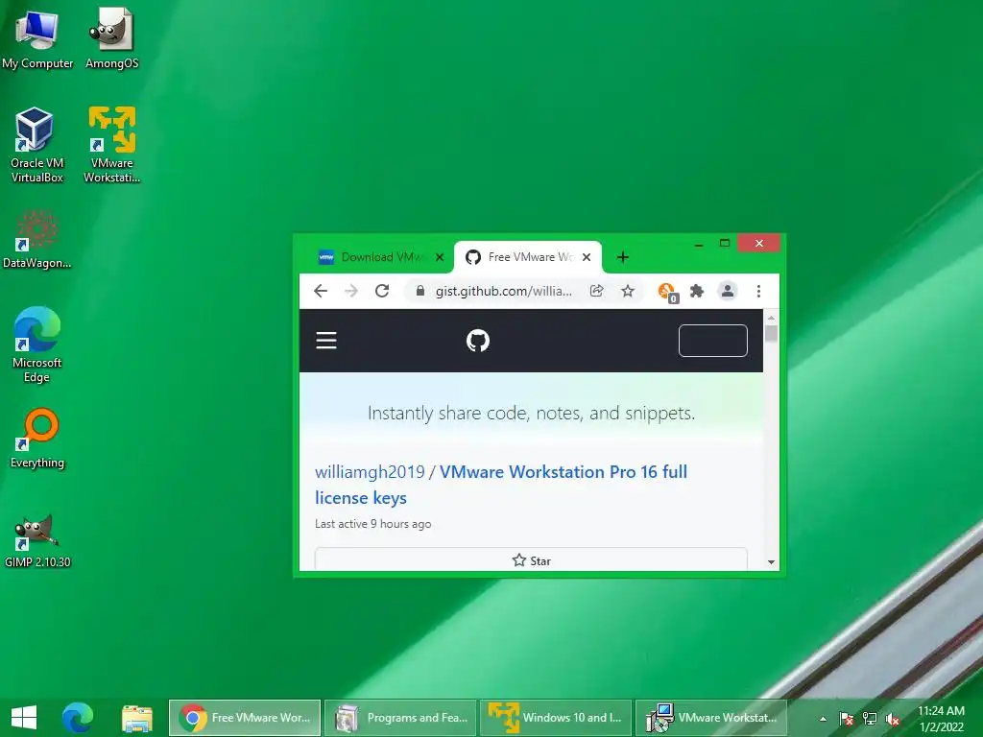Switch to Programs and Features taskbar window
983x737 pixels.
point(400,718)
